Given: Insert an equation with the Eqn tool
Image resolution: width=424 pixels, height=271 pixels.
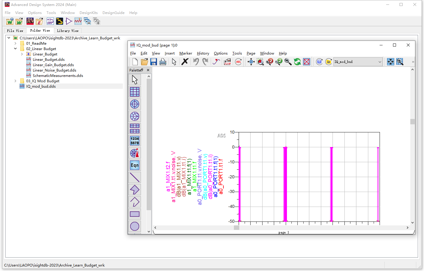Looking at the screenshot, I should (x=135, y=165).
